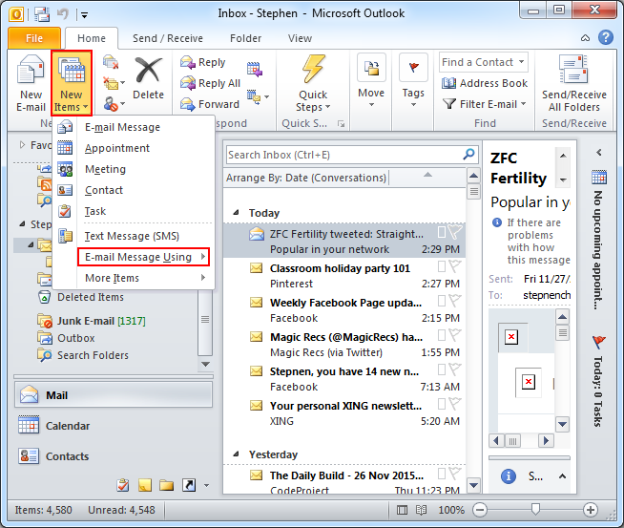Toggle flag on Classroom holiday party 101
This screenshot has height=528, width=624.
tap(455, 265)
